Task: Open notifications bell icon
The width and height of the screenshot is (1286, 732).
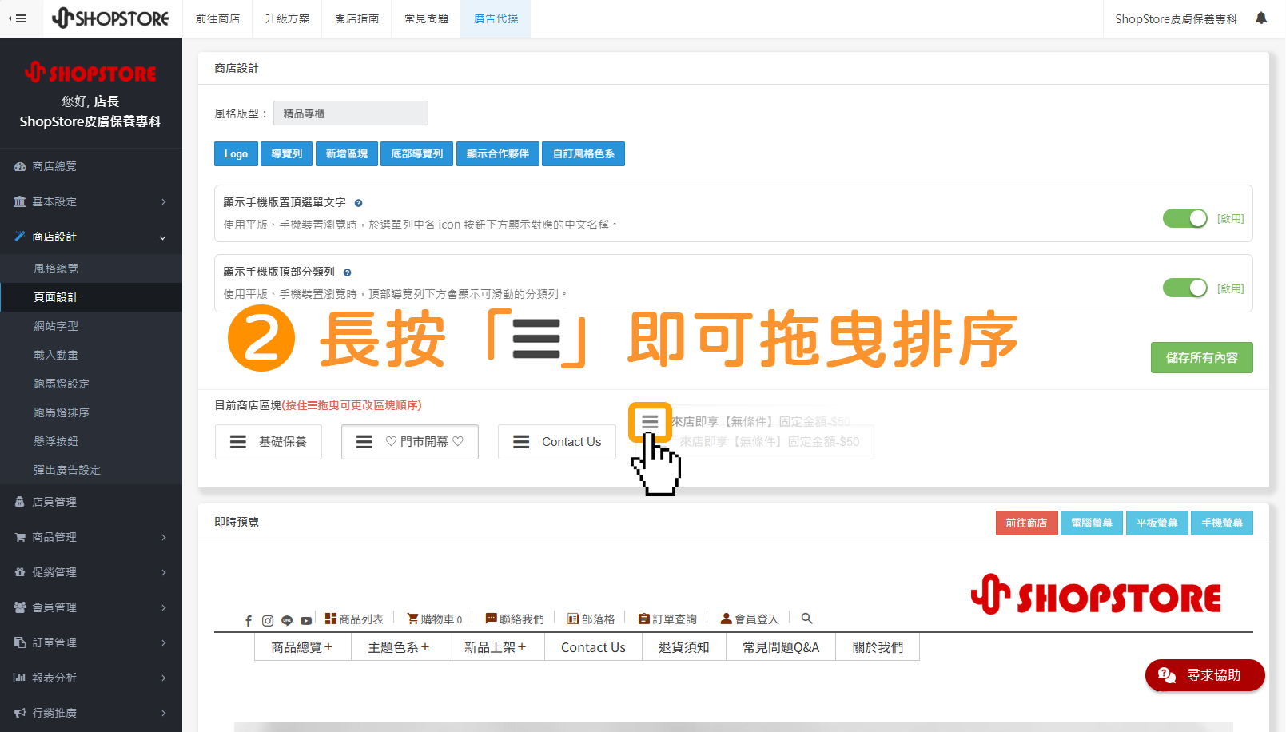Action: (1261, 18)
